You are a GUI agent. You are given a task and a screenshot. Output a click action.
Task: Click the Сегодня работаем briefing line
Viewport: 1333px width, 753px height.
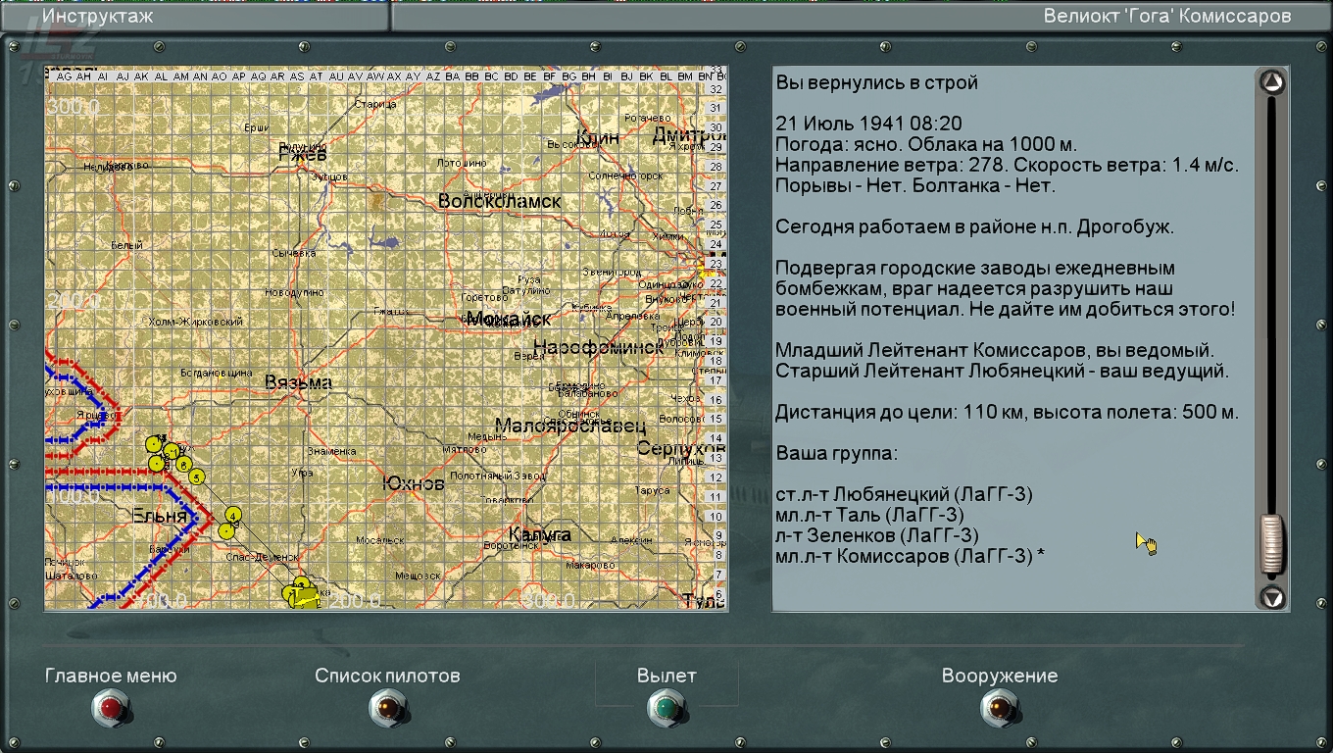coord(975,226)
